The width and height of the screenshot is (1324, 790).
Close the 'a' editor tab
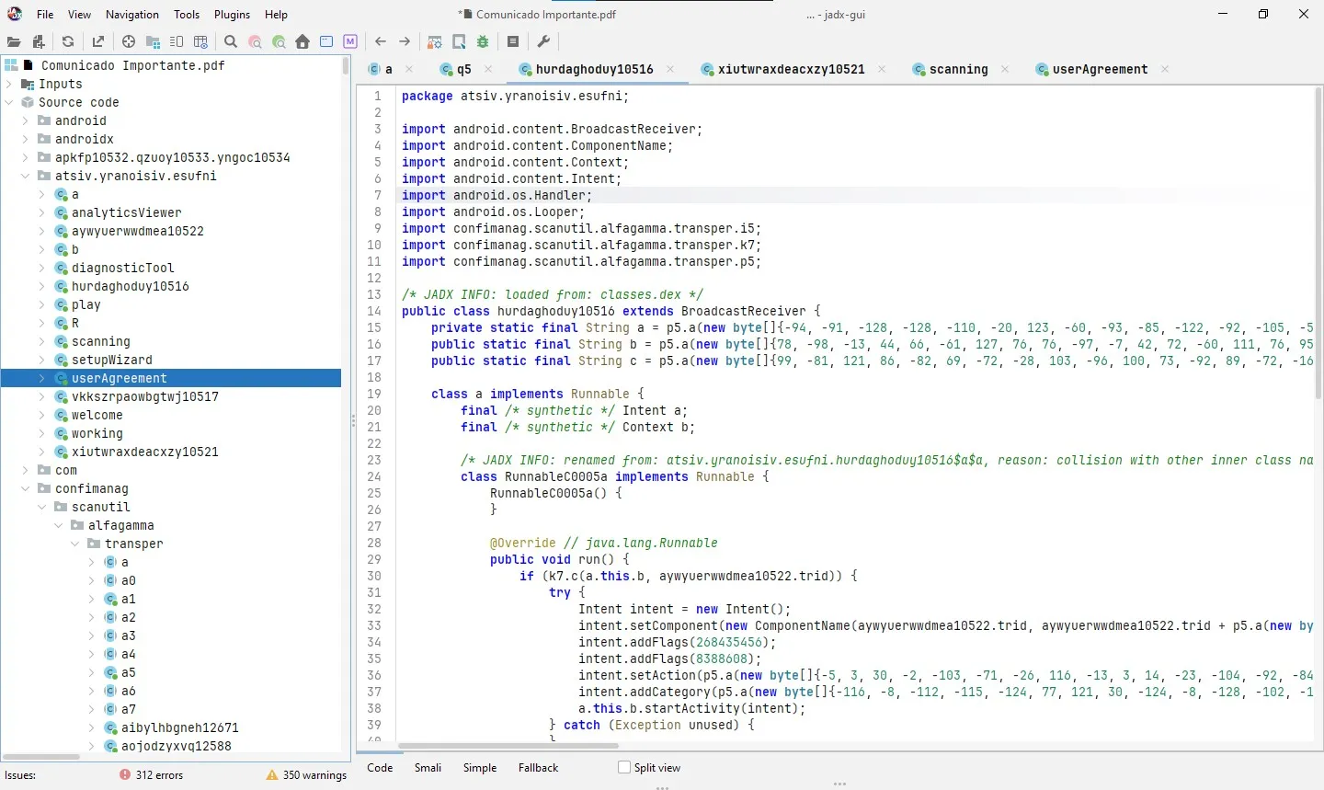[x=409, y=69]
